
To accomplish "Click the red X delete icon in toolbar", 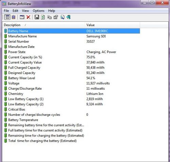I will coord(28,17).
